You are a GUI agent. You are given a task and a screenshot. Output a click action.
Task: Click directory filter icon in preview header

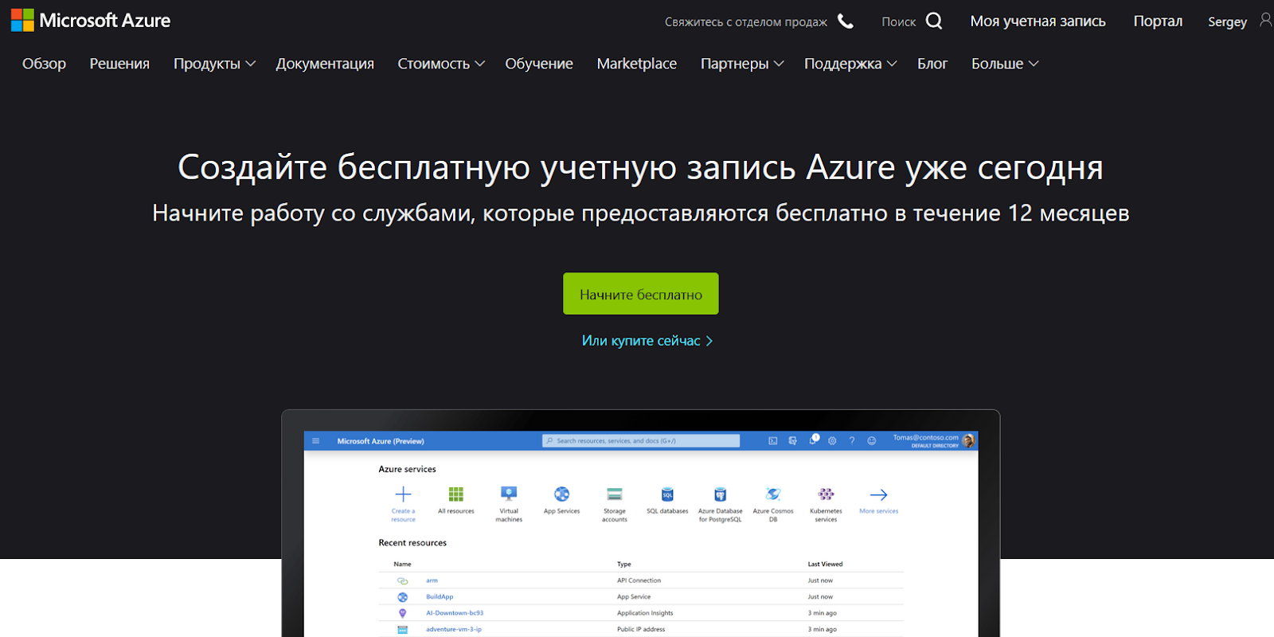792,441
